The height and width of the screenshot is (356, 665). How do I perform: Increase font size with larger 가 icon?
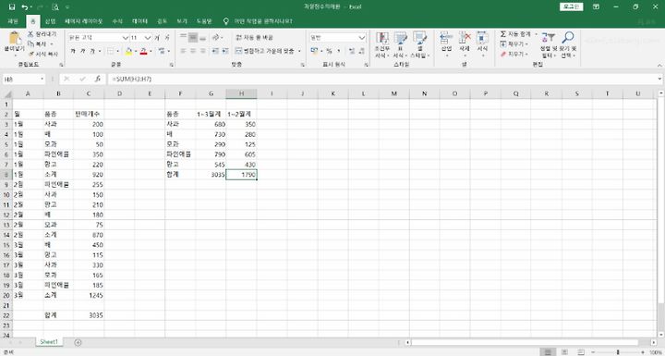pyautogui.click(x=157, y=38)
